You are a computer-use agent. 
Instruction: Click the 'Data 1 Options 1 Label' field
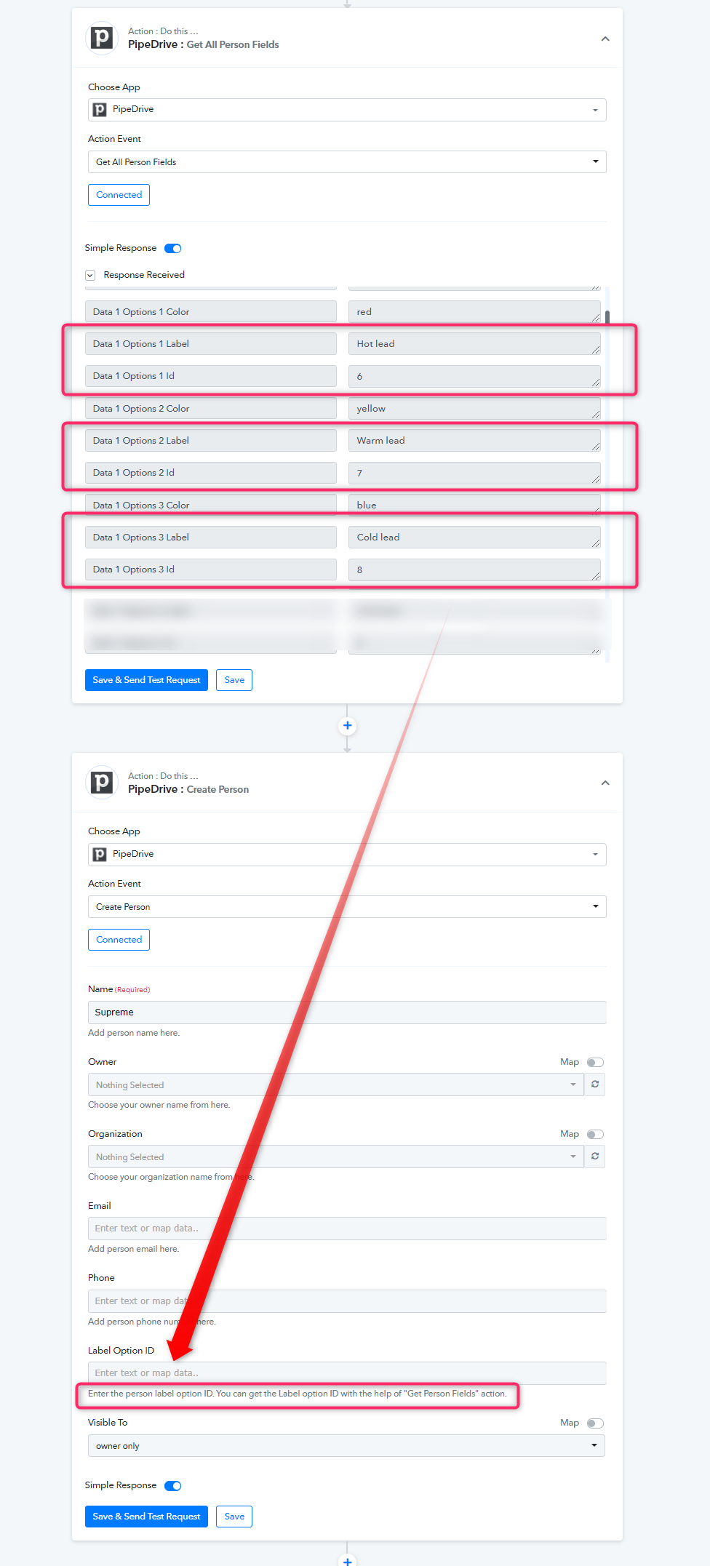(211, 344)
